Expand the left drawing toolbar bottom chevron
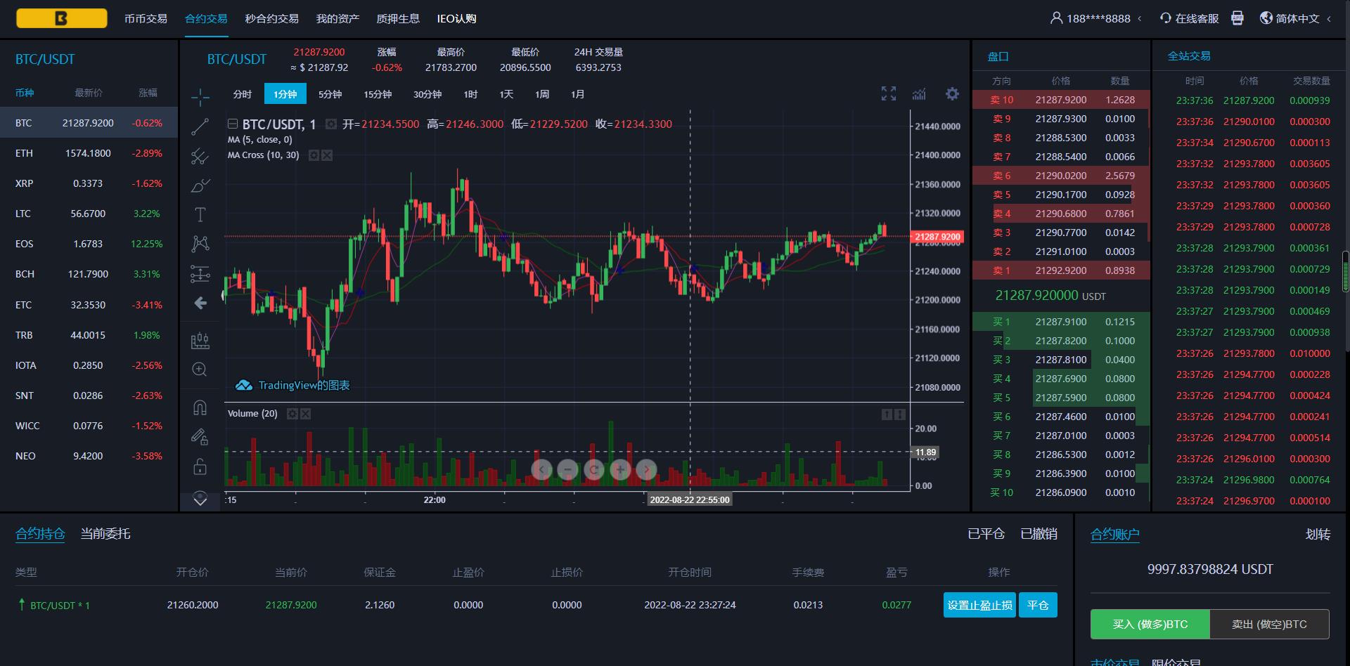Screen dimensions: 1350x666 point(200,500)
